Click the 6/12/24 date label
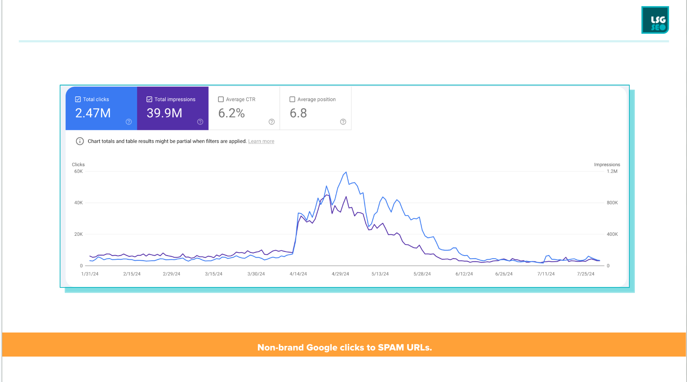This screenshot has height=382, width=687. click(464, 274)
